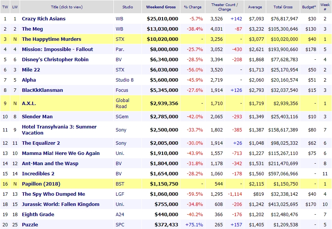This screenshot has height=229, width=332.
Task: Open Hotel Transylvania 3: Summer Vacation link
Action: point(59,130)
